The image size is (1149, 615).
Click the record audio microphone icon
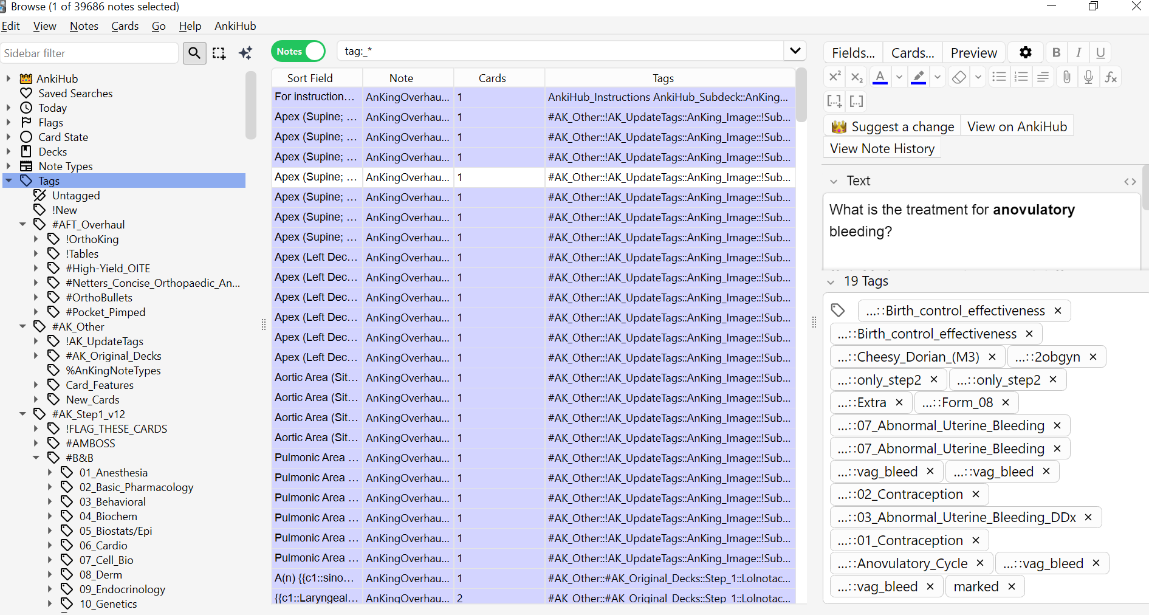pos(1088,77)
